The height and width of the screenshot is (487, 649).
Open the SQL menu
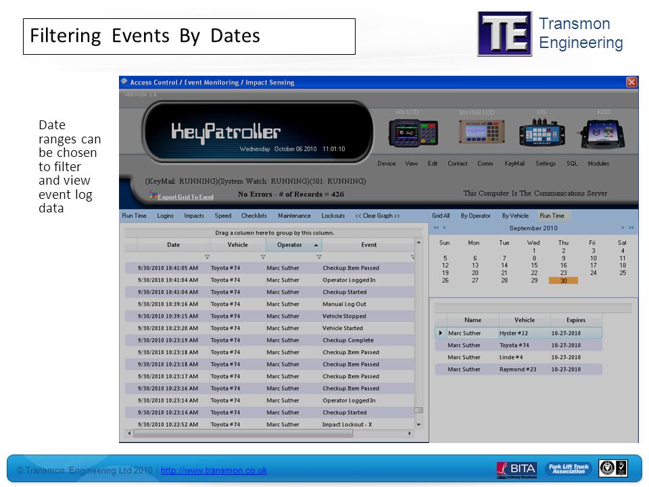(x=572, y=164)
